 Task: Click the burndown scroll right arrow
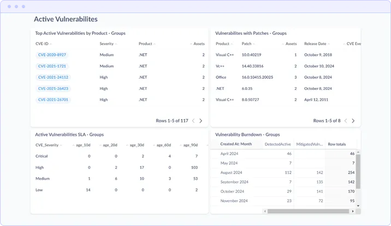[353, 211]
